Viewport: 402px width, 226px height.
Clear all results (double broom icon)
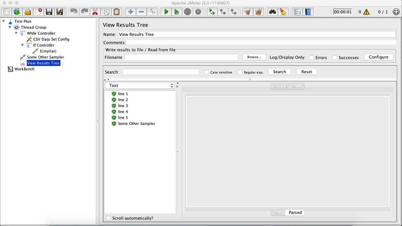[258, 12]
